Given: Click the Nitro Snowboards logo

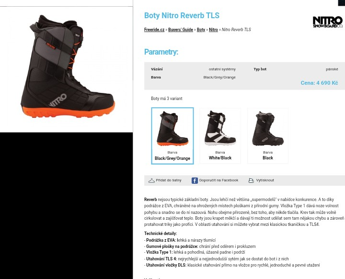Looking at the screenshot, I should pyautogui.click(x=327, y=22).
